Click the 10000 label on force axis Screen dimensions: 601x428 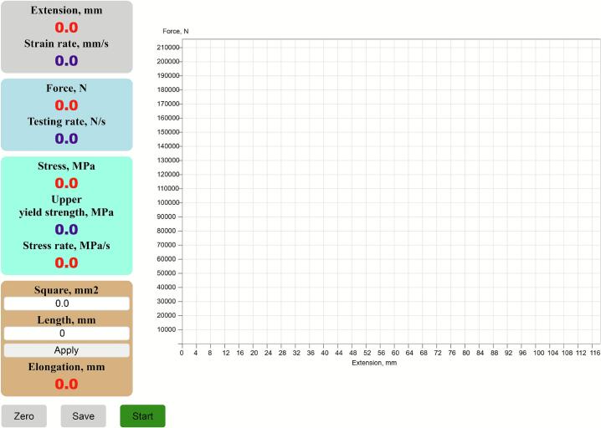[167, 329]
